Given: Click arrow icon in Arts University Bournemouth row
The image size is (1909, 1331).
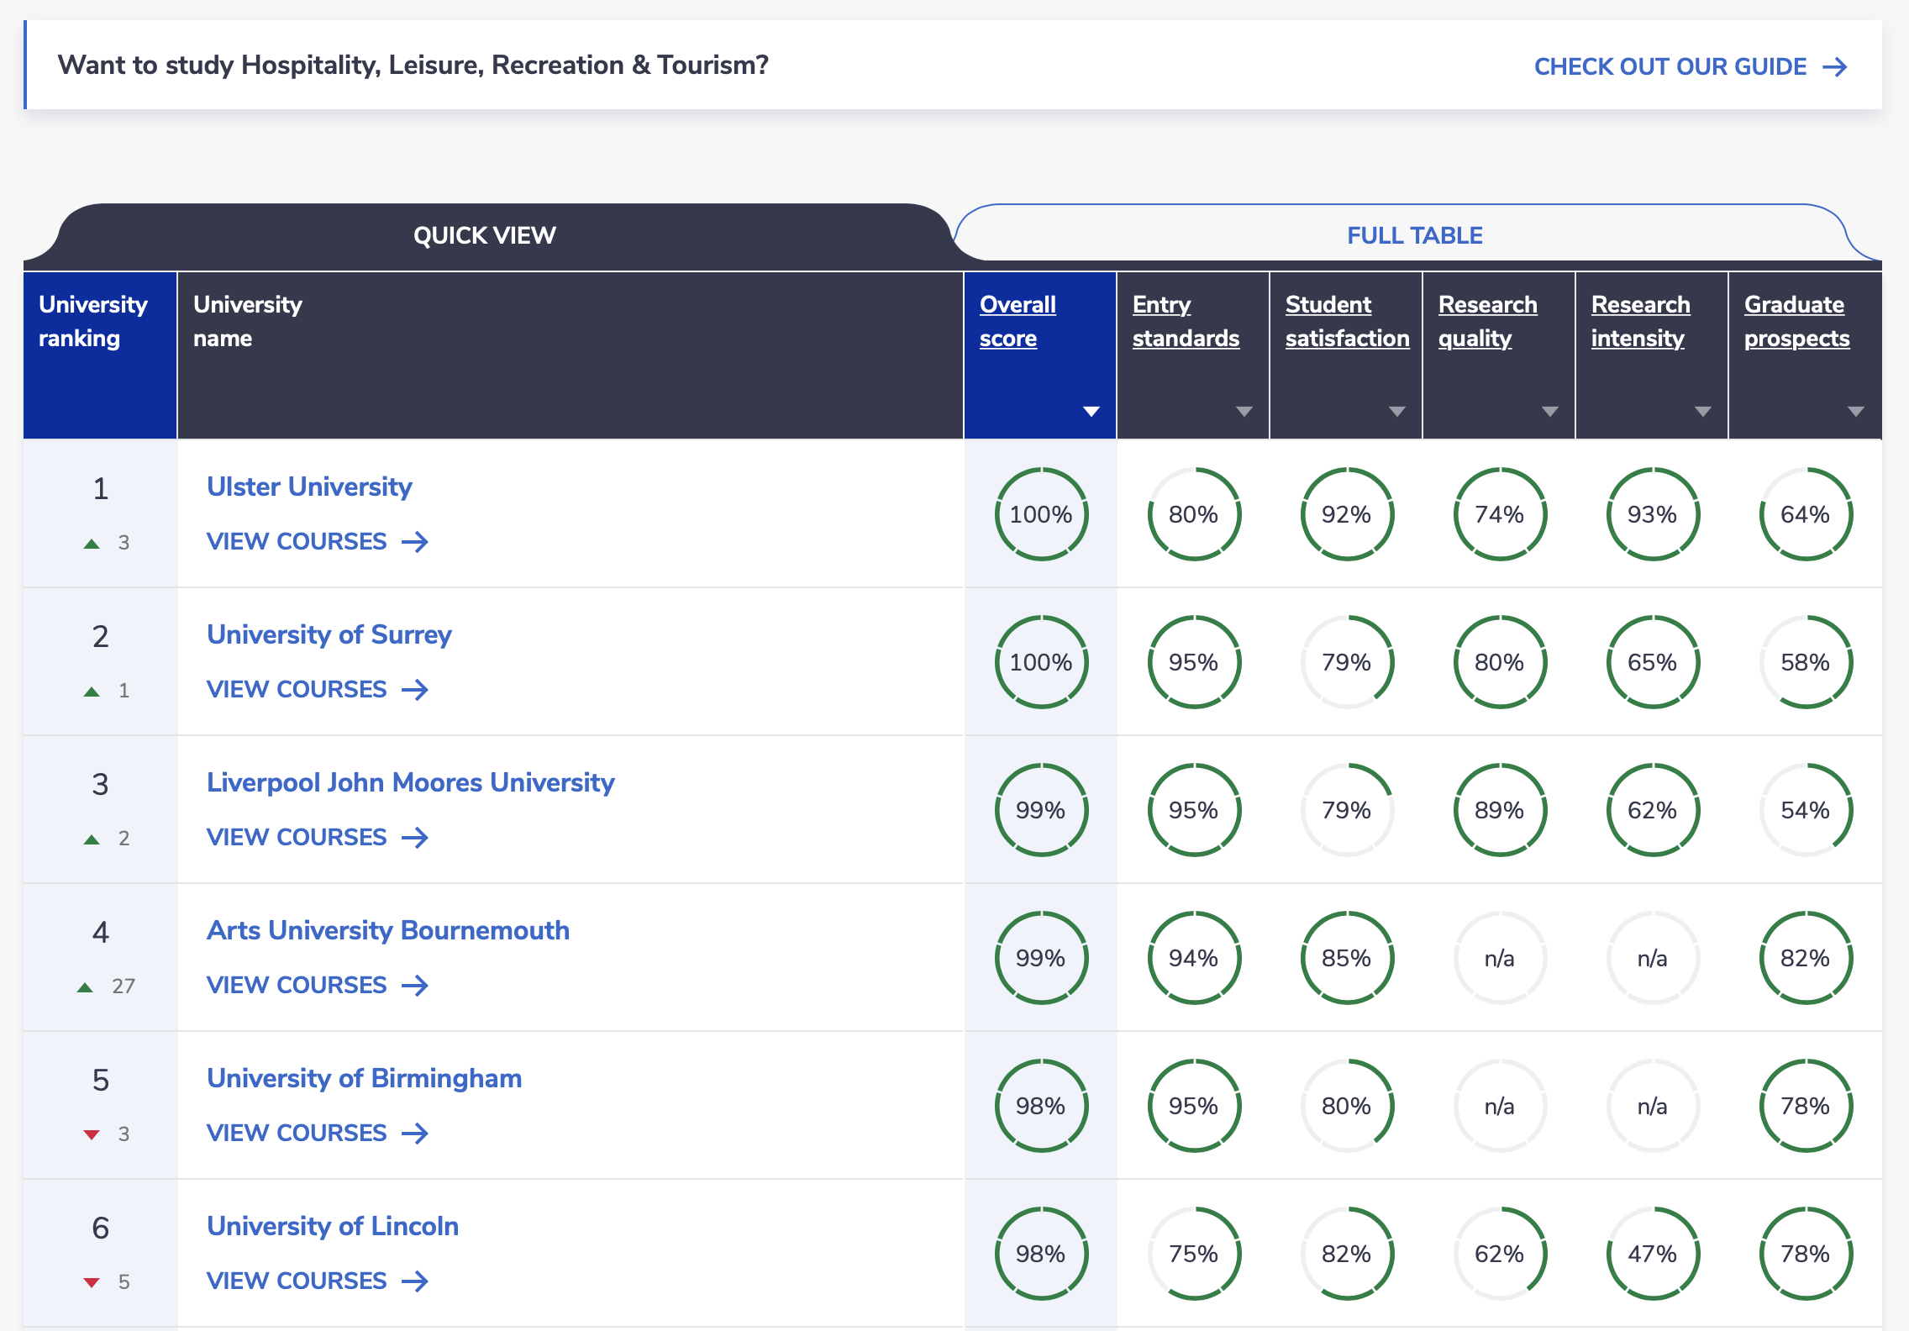Looking at the screenshot, I should pyautogui.click(x=415, y=986).
